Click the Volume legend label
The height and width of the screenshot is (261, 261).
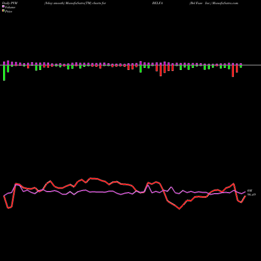point(10,7)
